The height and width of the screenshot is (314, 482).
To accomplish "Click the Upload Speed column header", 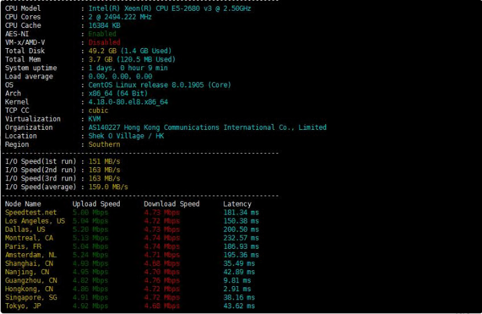I will [96, 204].
